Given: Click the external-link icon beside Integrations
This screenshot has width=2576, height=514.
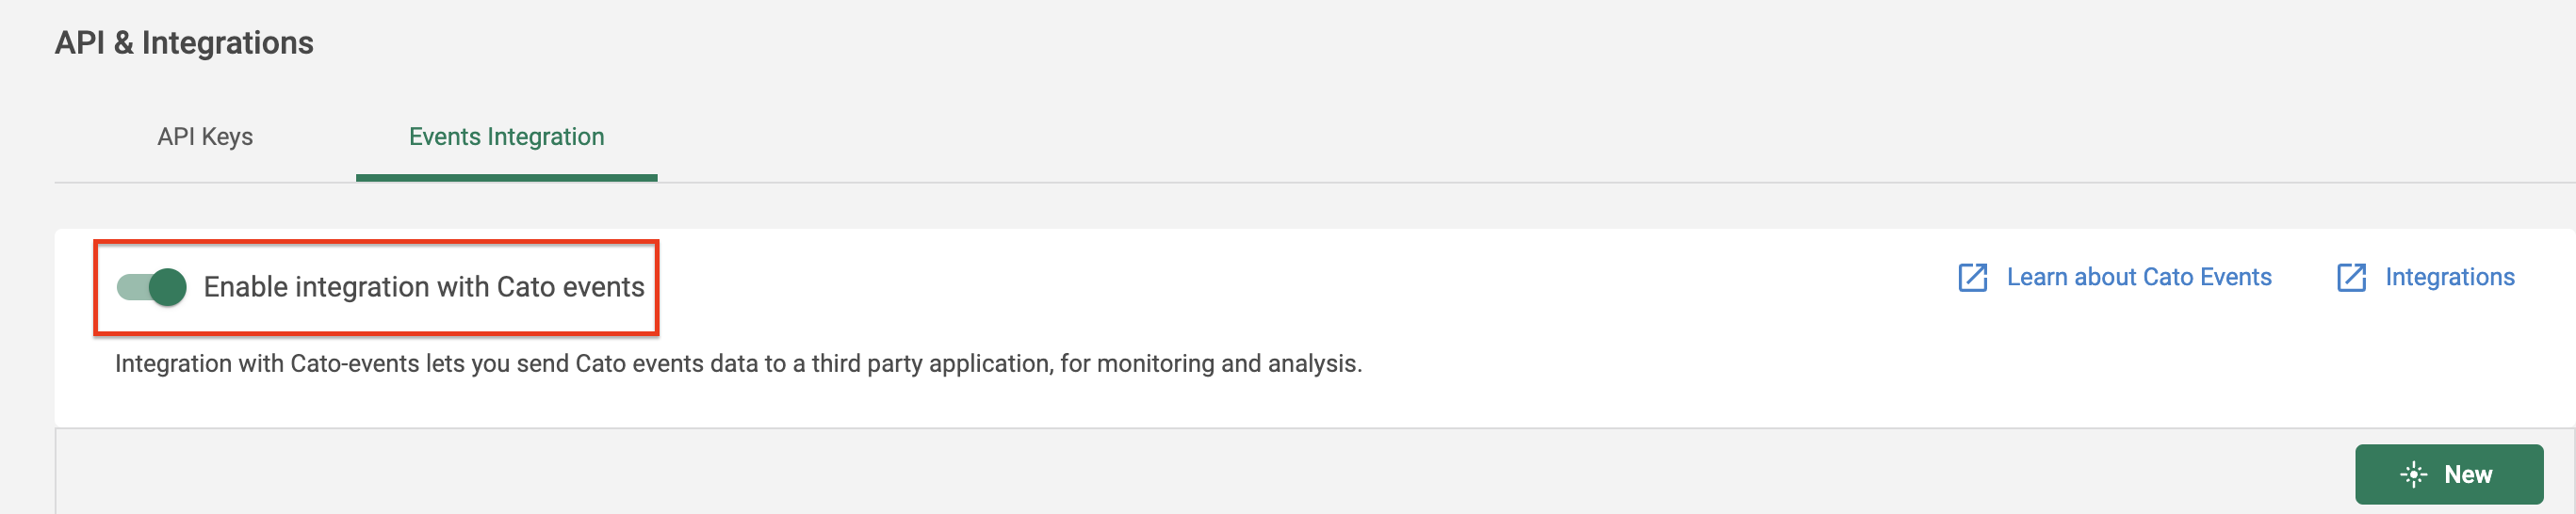Looking at the screenshot, I should click(x=2351, y=278).
